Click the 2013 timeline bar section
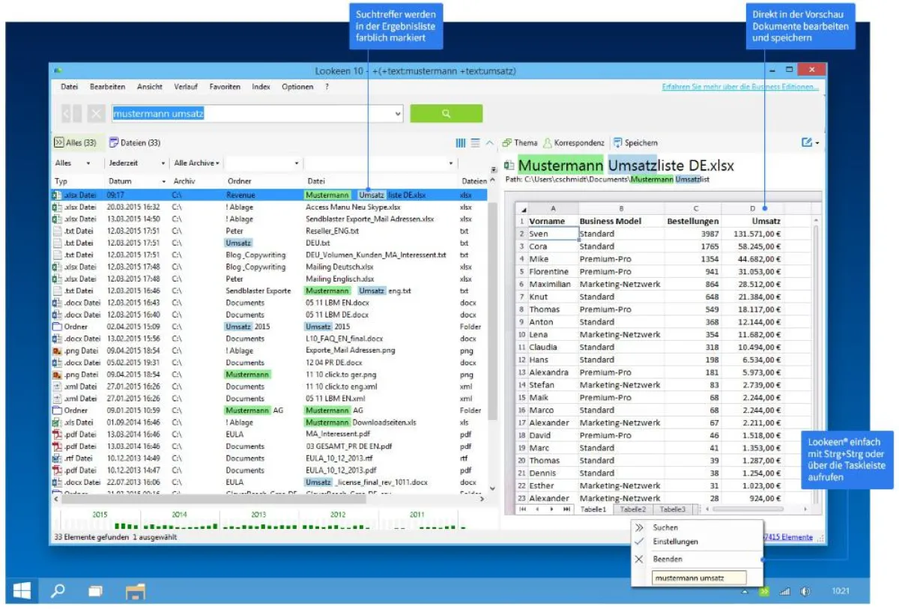Viewport: 899px width, 609px height. [x=258, y=525]
